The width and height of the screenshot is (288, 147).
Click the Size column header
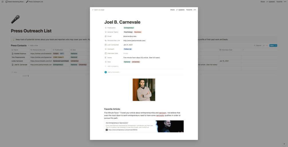coord(79,50)
